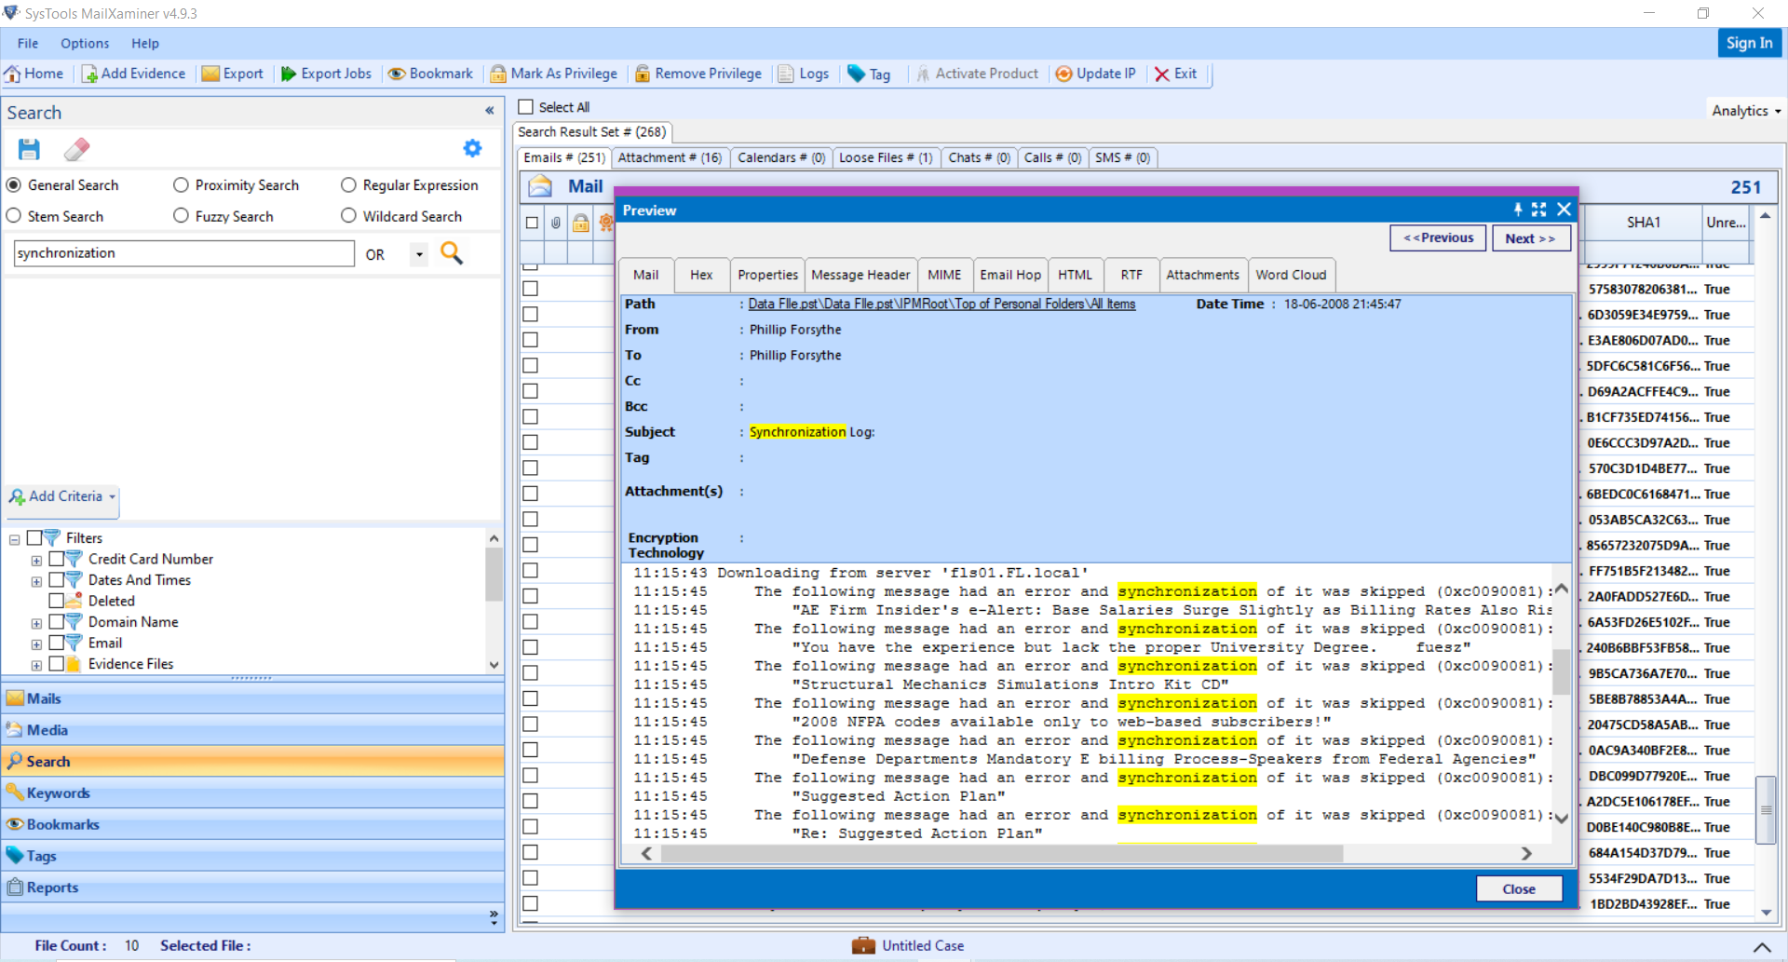The width and height of the screenshot is (1788, 962).
Task: Collapse the Search panel chevron
Action: 489,111
